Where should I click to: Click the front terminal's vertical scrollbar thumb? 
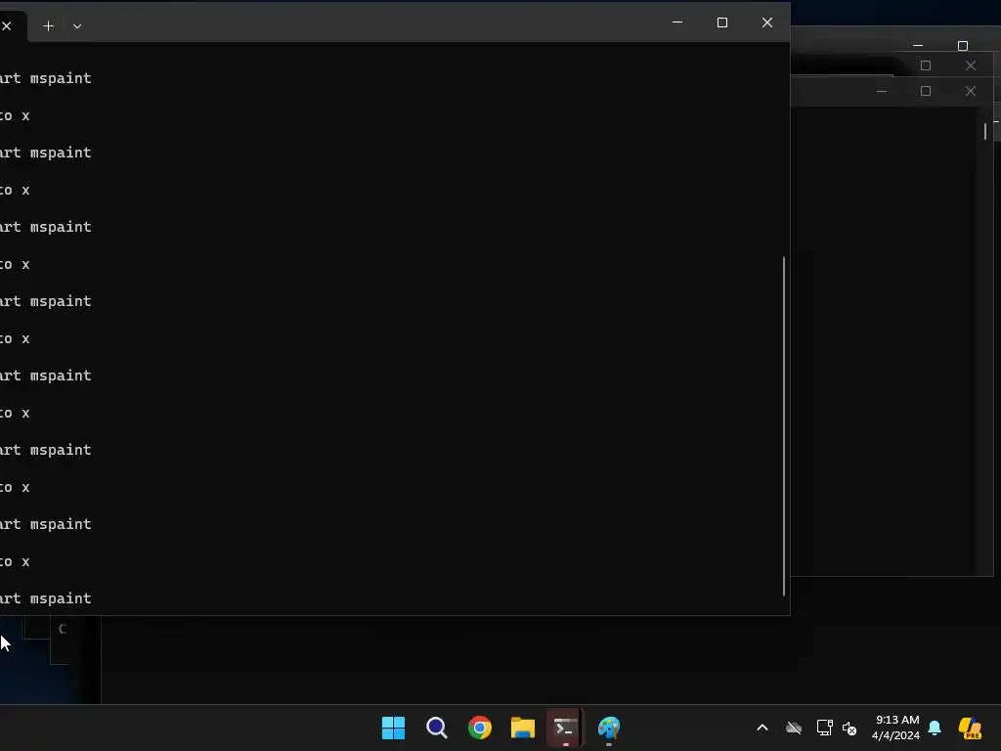click(x=784, y=426)
